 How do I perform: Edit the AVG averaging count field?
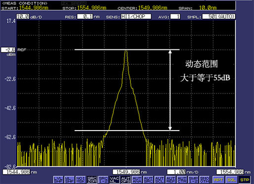(x=175, y=16)
